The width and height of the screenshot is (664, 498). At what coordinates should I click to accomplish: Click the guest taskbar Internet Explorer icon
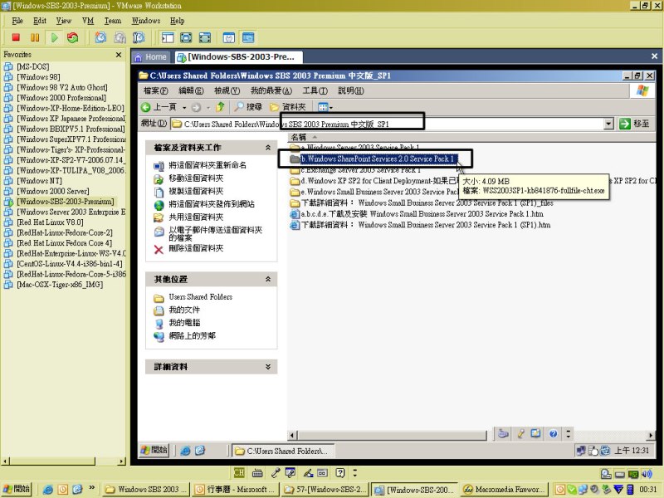point(185,451)
